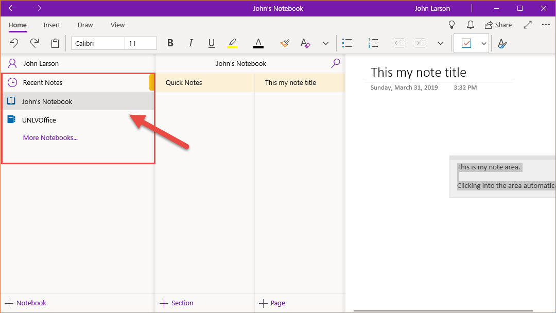The height and width of the screenshot is (313, 556).
Task: Open search with the magnifier icon
Action: [336, 63]
